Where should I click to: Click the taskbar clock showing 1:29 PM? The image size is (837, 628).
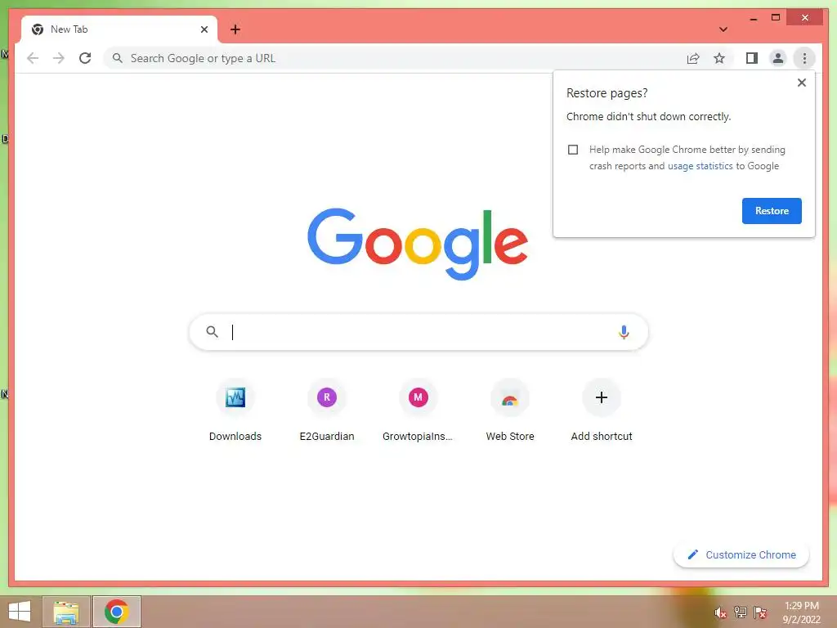[801, 612]
